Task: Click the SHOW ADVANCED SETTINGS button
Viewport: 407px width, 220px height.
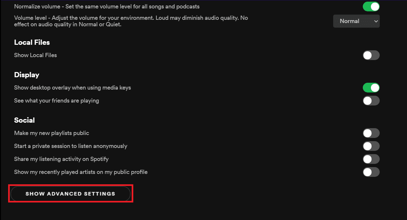Action: pos(71,193)
